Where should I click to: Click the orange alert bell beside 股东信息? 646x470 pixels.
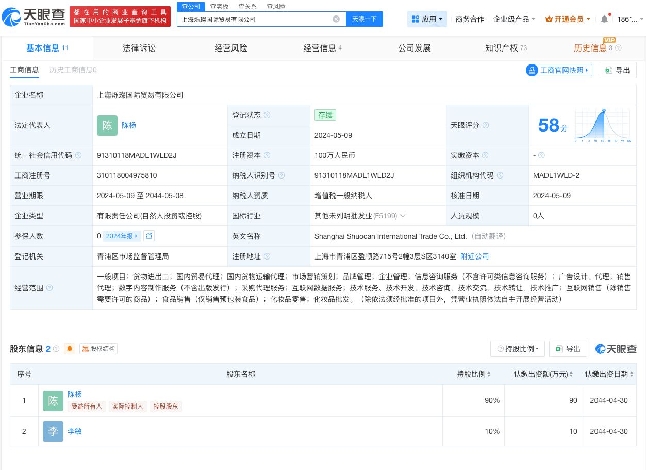[x=69, y=349]
